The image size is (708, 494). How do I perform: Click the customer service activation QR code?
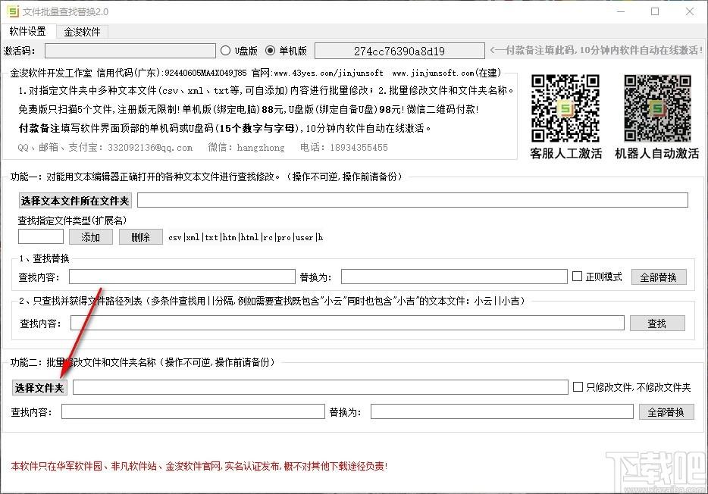point(565,108)
